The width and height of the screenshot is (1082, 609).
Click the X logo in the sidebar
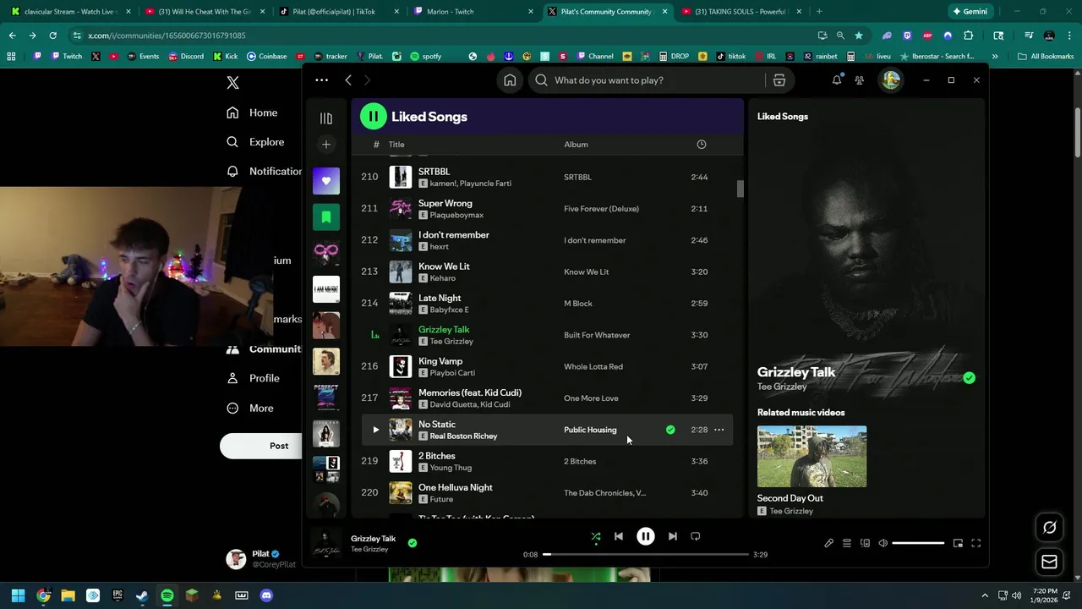pyautogui.click(x=233, y=83)
